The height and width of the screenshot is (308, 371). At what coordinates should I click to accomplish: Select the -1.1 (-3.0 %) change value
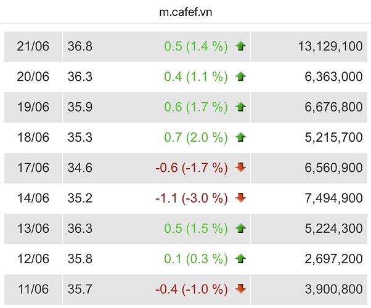(x=192, y=198)
